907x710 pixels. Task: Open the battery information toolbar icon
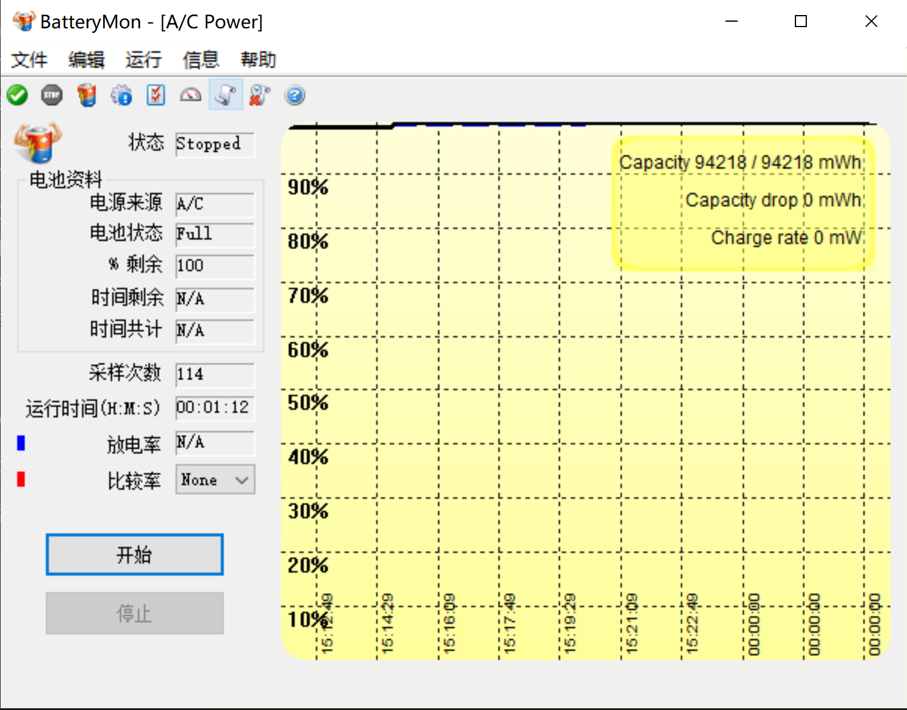pos(87,95)
